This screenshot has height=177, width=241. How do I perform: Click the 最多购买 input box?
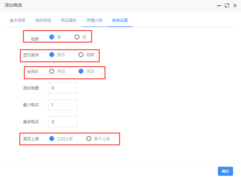tap(63, 122)
